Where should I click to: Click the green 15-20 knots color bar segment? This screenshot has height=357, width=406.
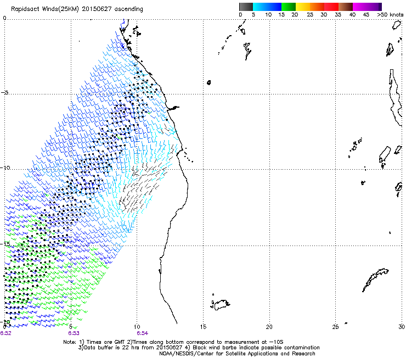tap(289, 7)
